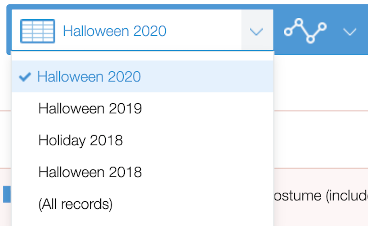368x226 pixels.
Task: Click the partially hidden blue button at left edge
Action: tap(6, 194)
